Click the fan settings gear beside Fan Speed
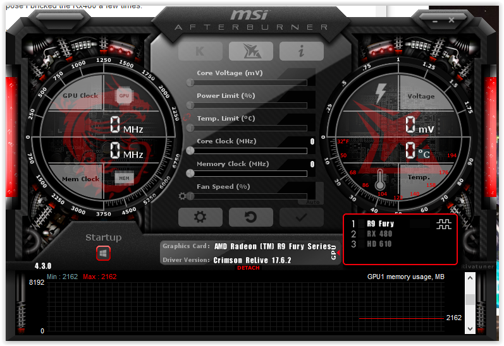This screenshot has height=346, width=504. pos(182,196)
